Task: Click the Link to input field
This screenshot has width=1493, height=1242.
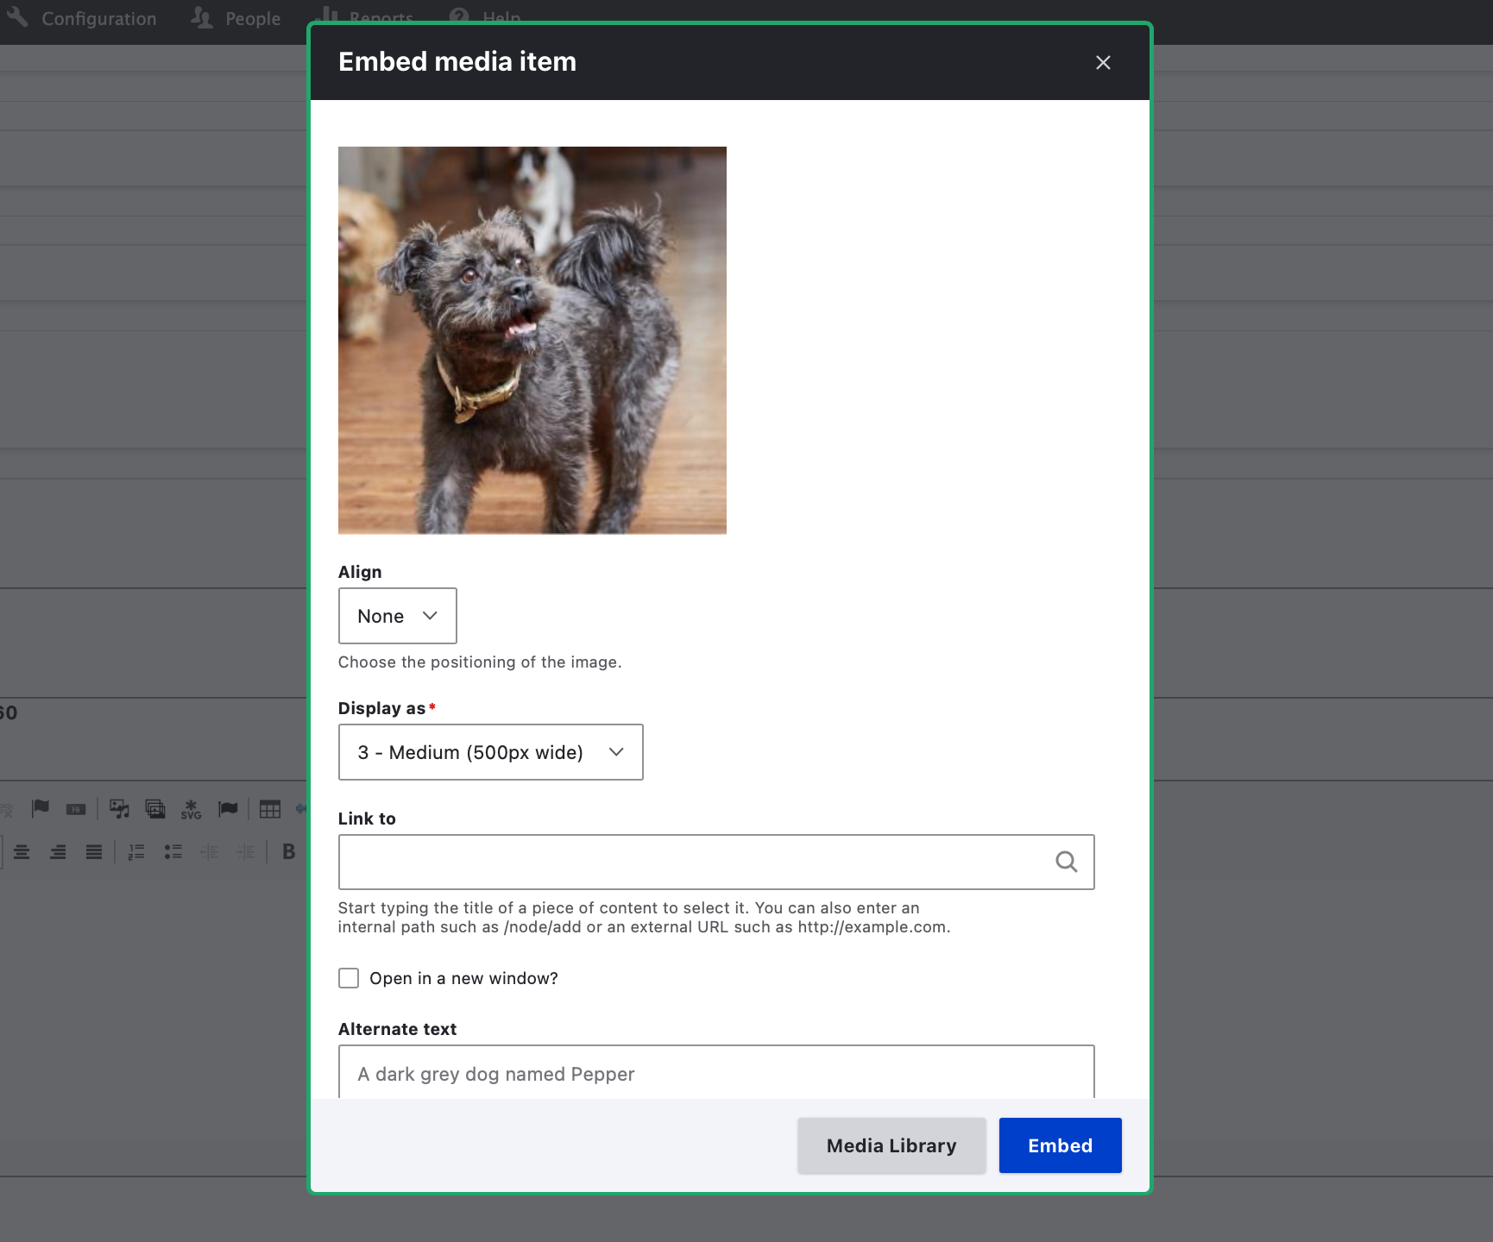Action: (x=690, y=862)
